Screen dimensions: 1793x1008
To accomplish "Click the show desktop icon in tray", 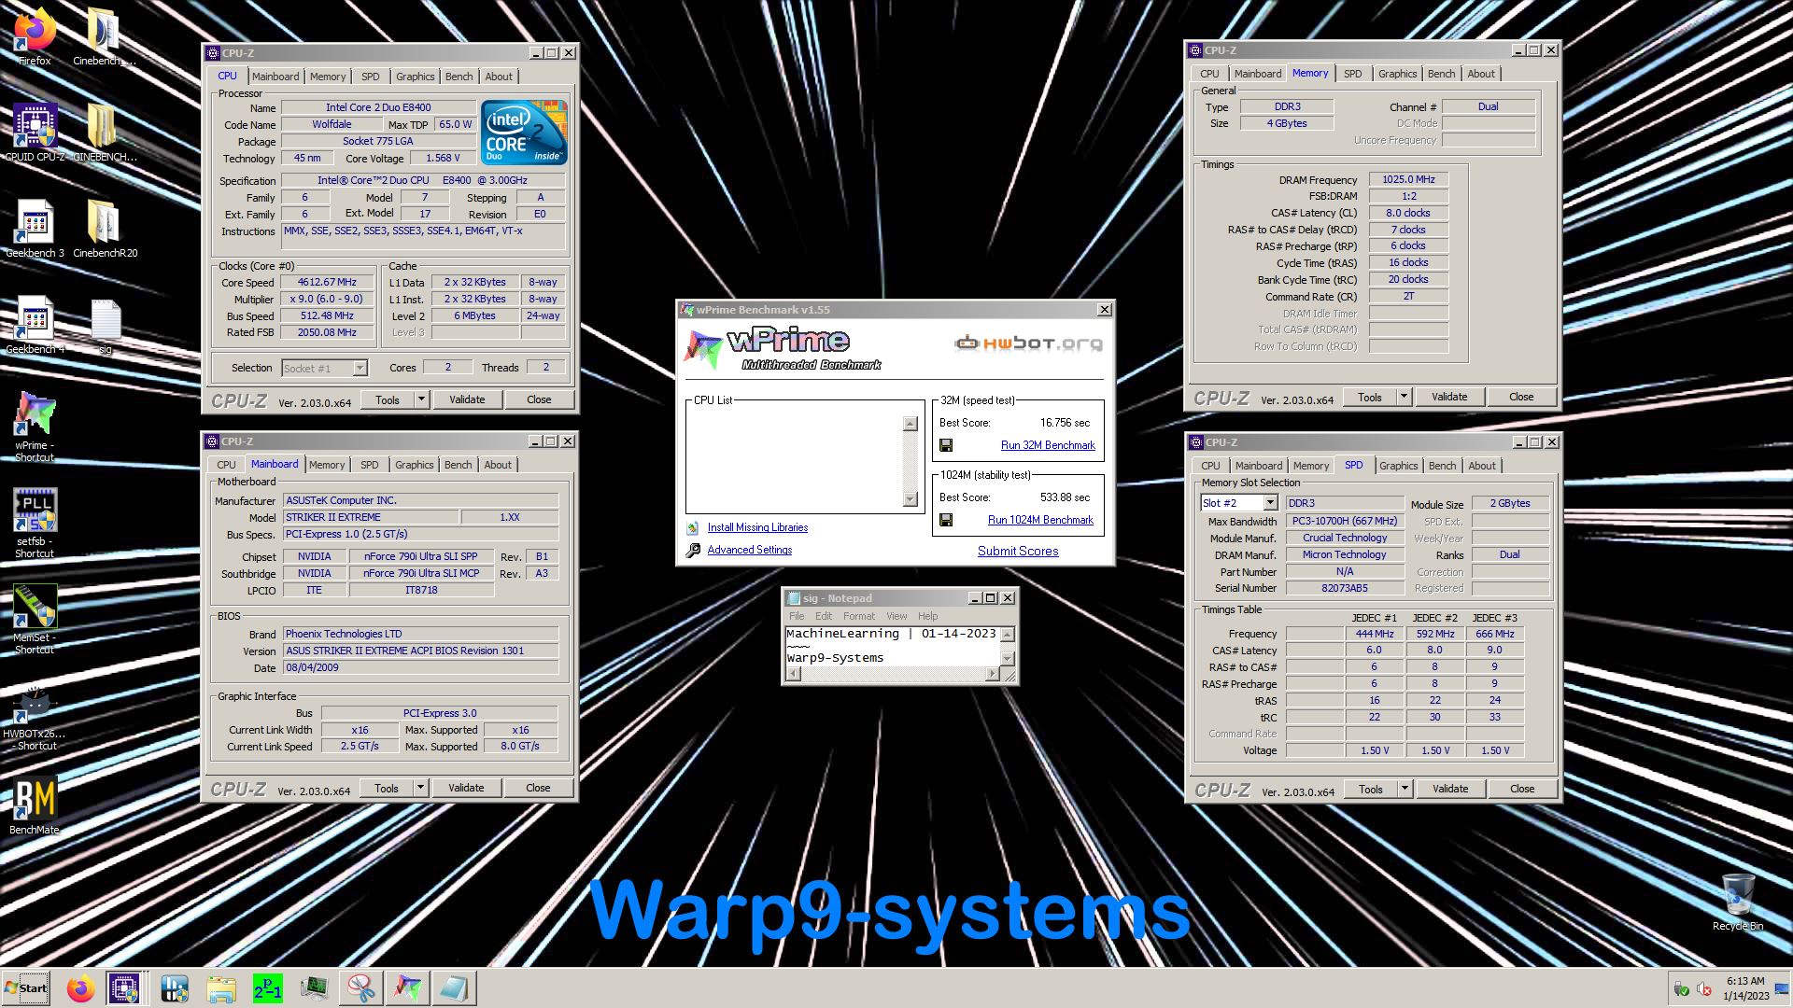I will 1782,989.
